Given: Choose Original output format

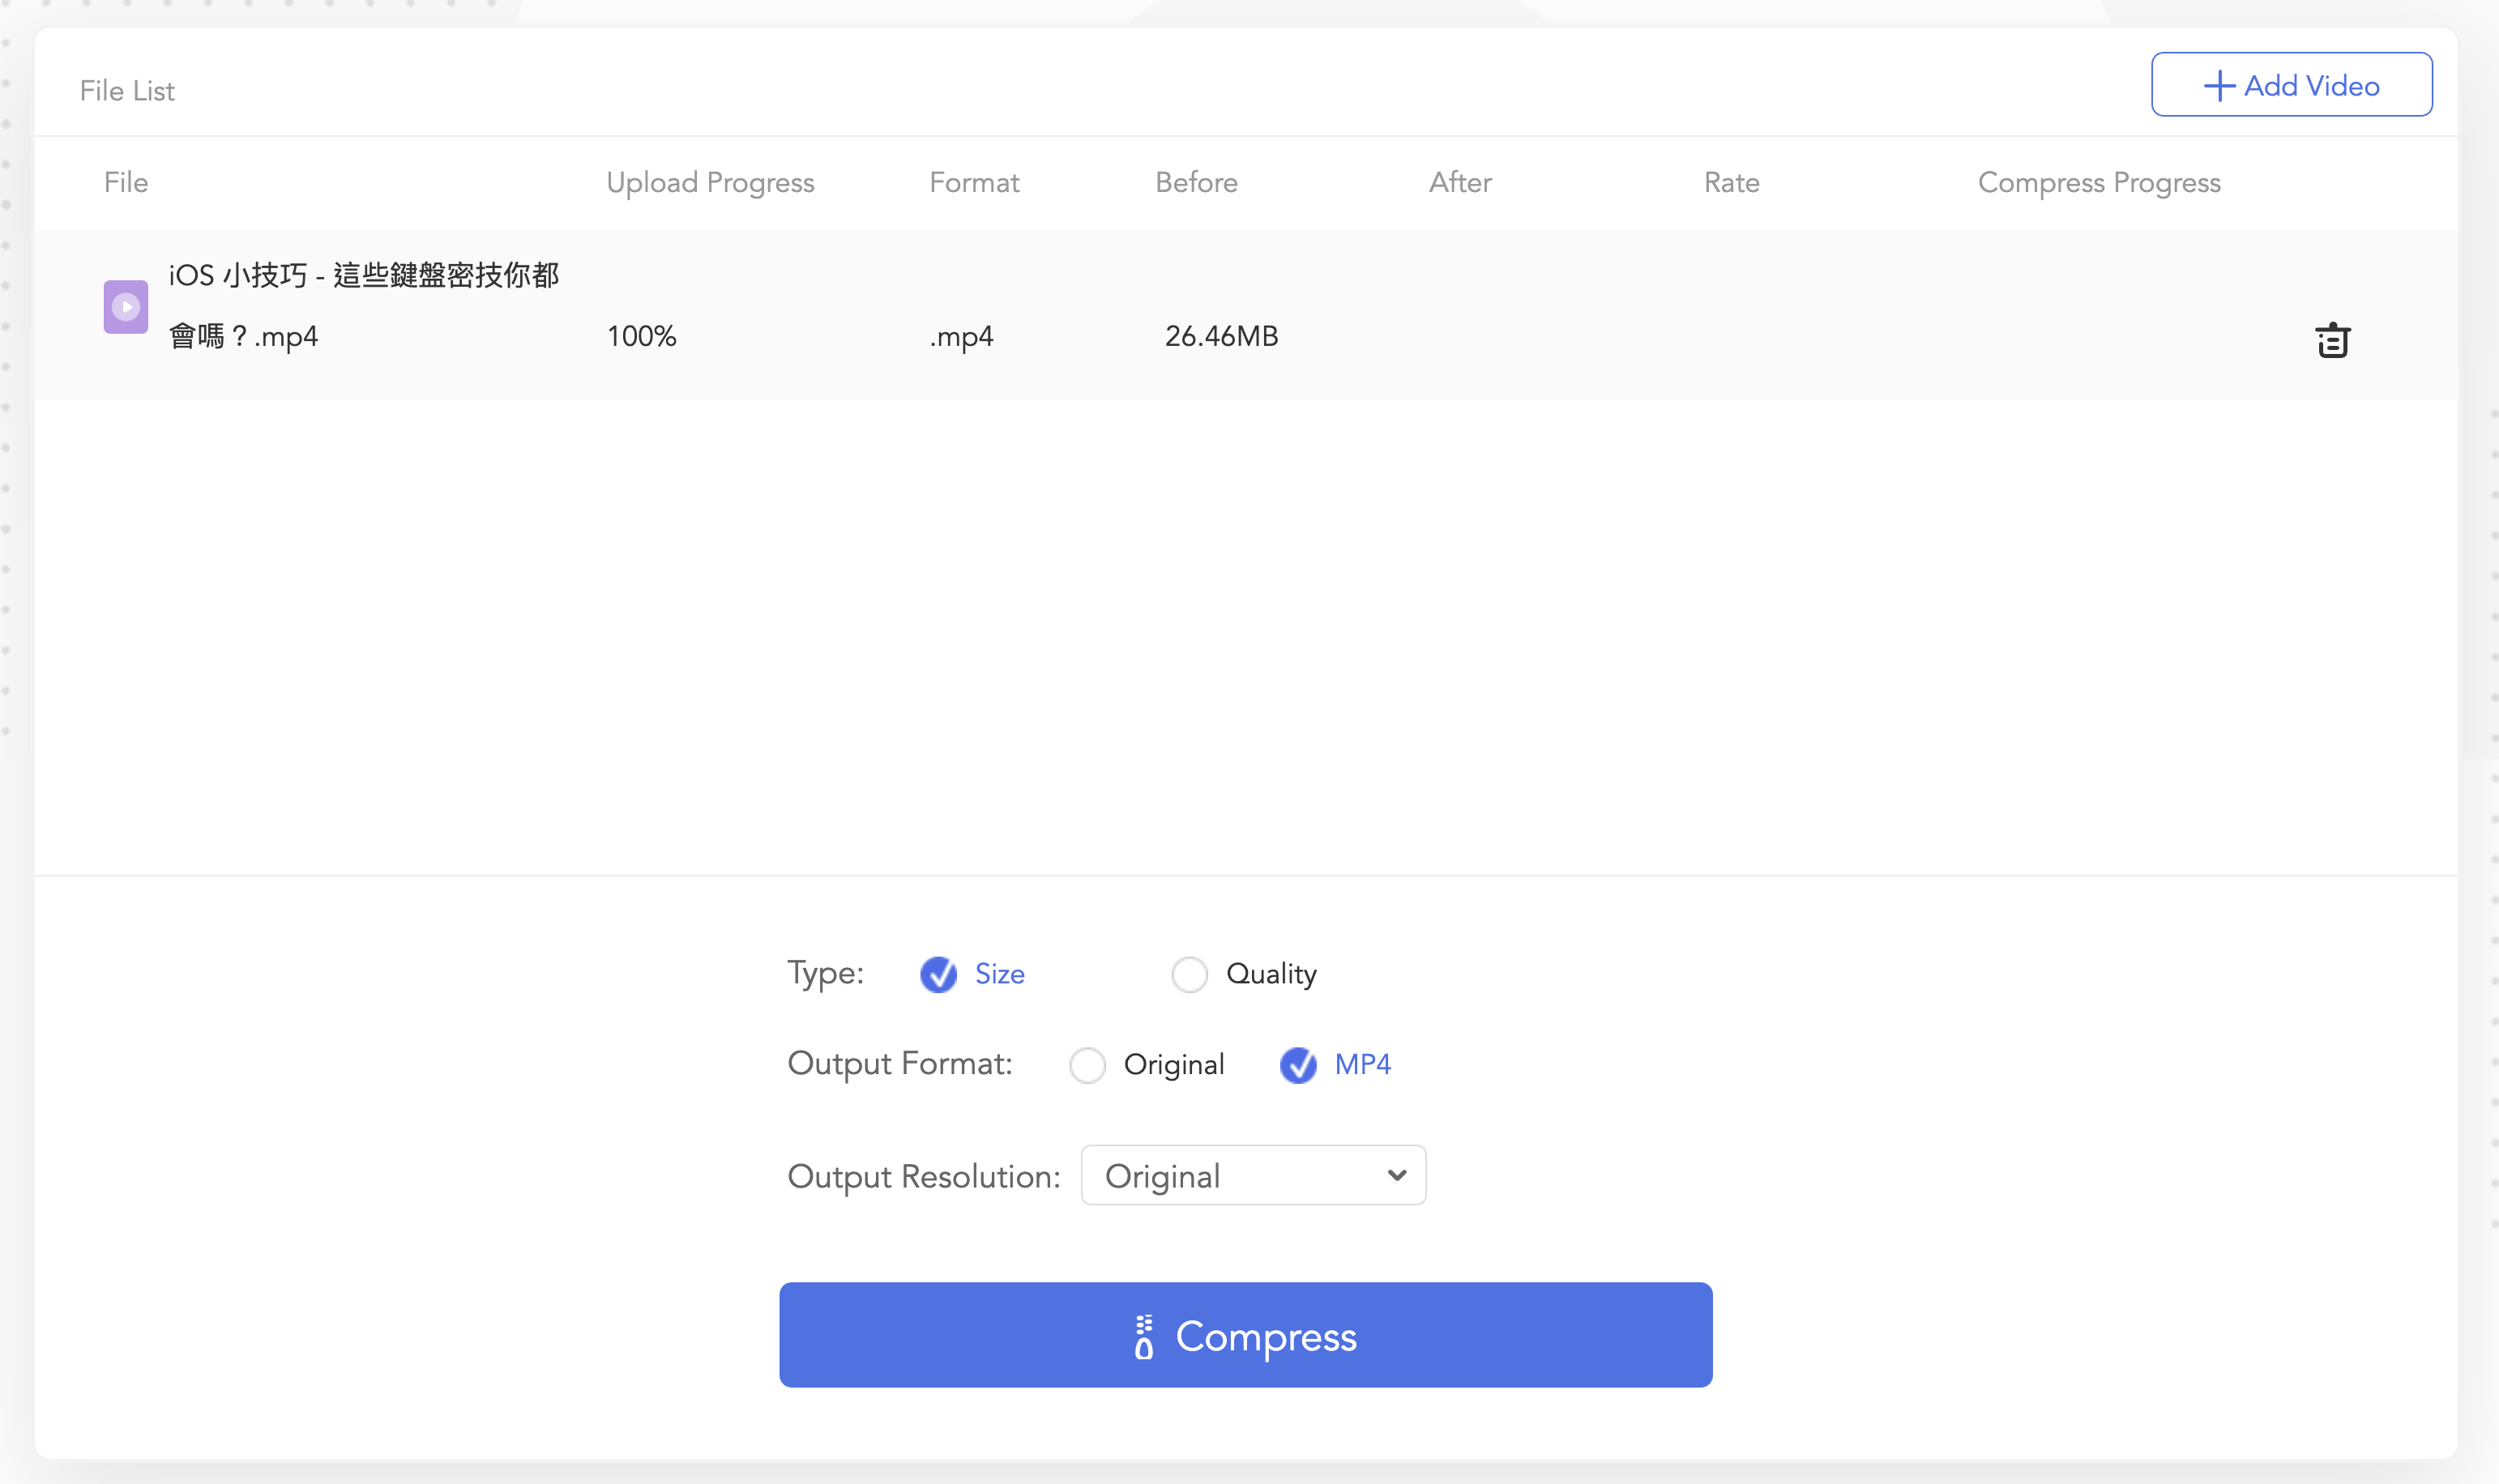Looking at the screenshot, I should 1087,1065.
